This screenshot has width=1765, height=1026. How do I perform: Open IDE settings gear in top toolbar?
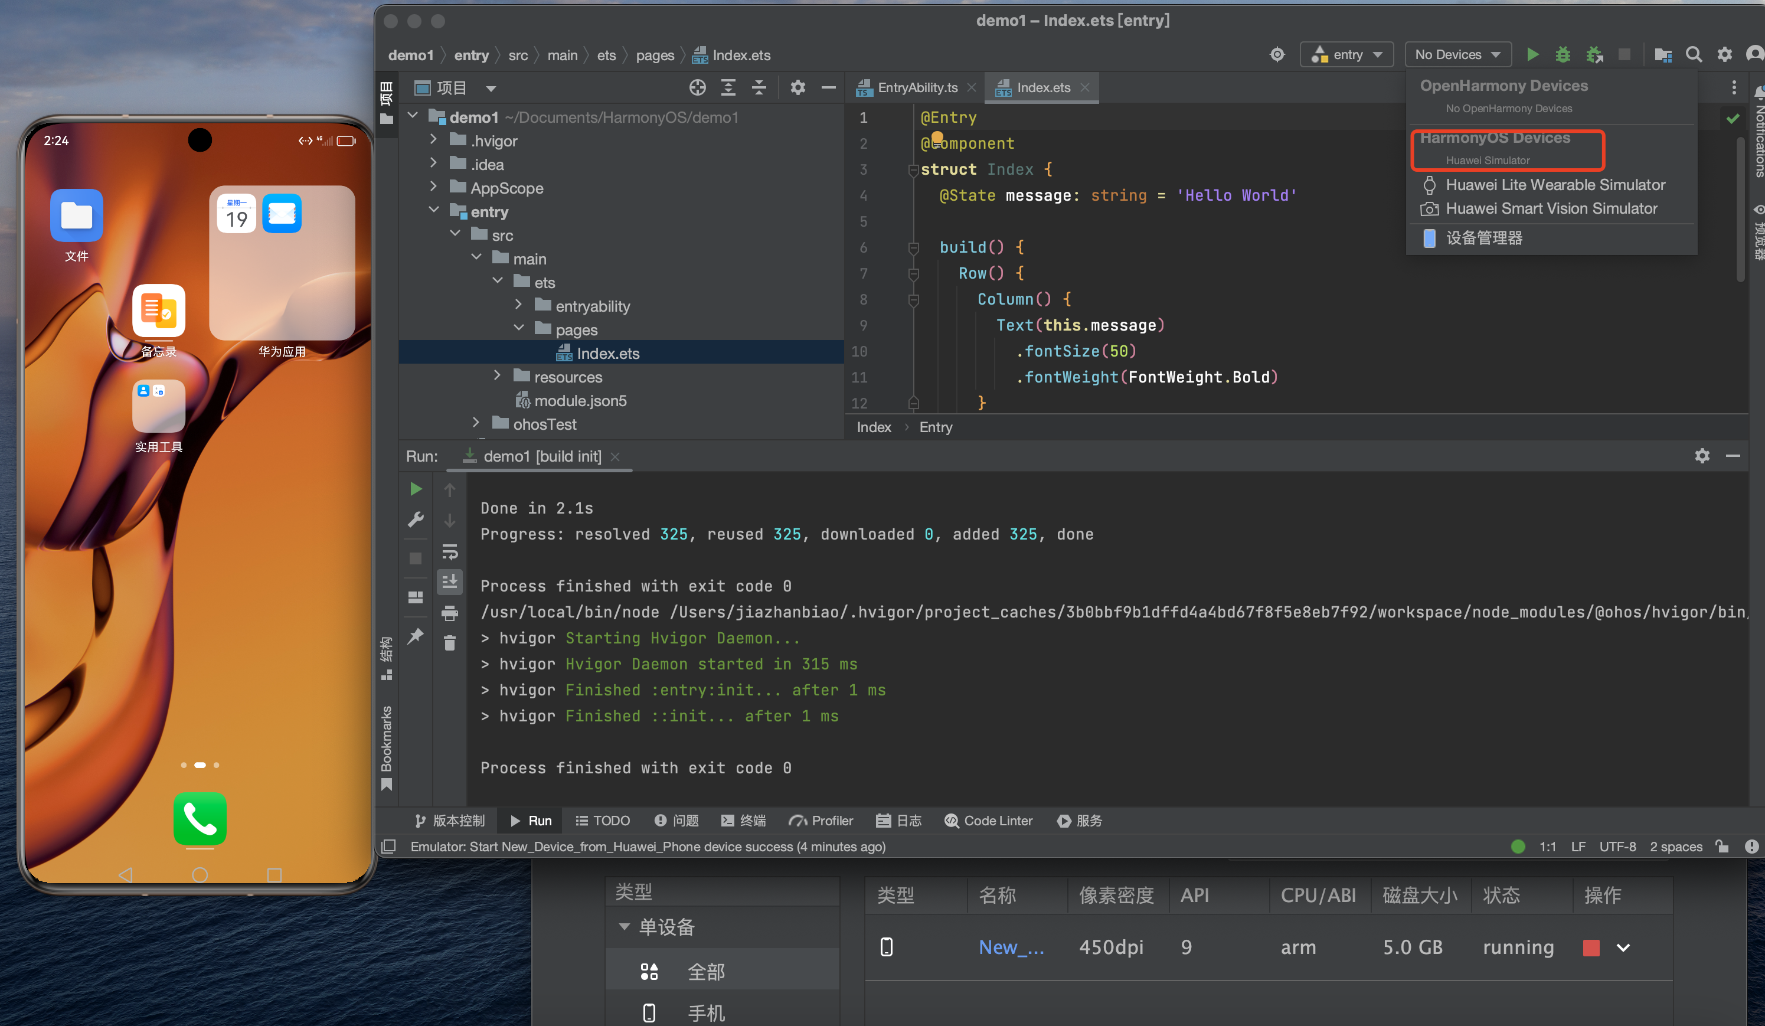click(1724, 55)
